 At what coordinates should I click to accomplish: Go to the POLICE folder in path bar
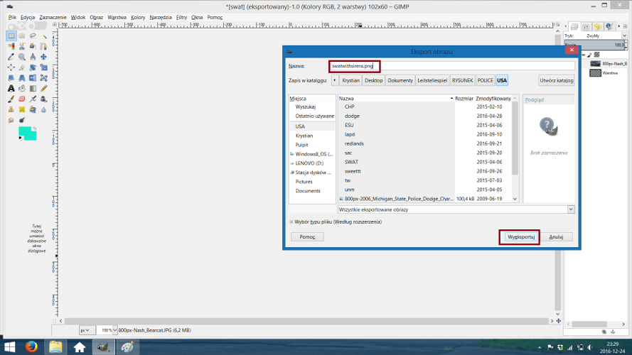coord(485,80)
